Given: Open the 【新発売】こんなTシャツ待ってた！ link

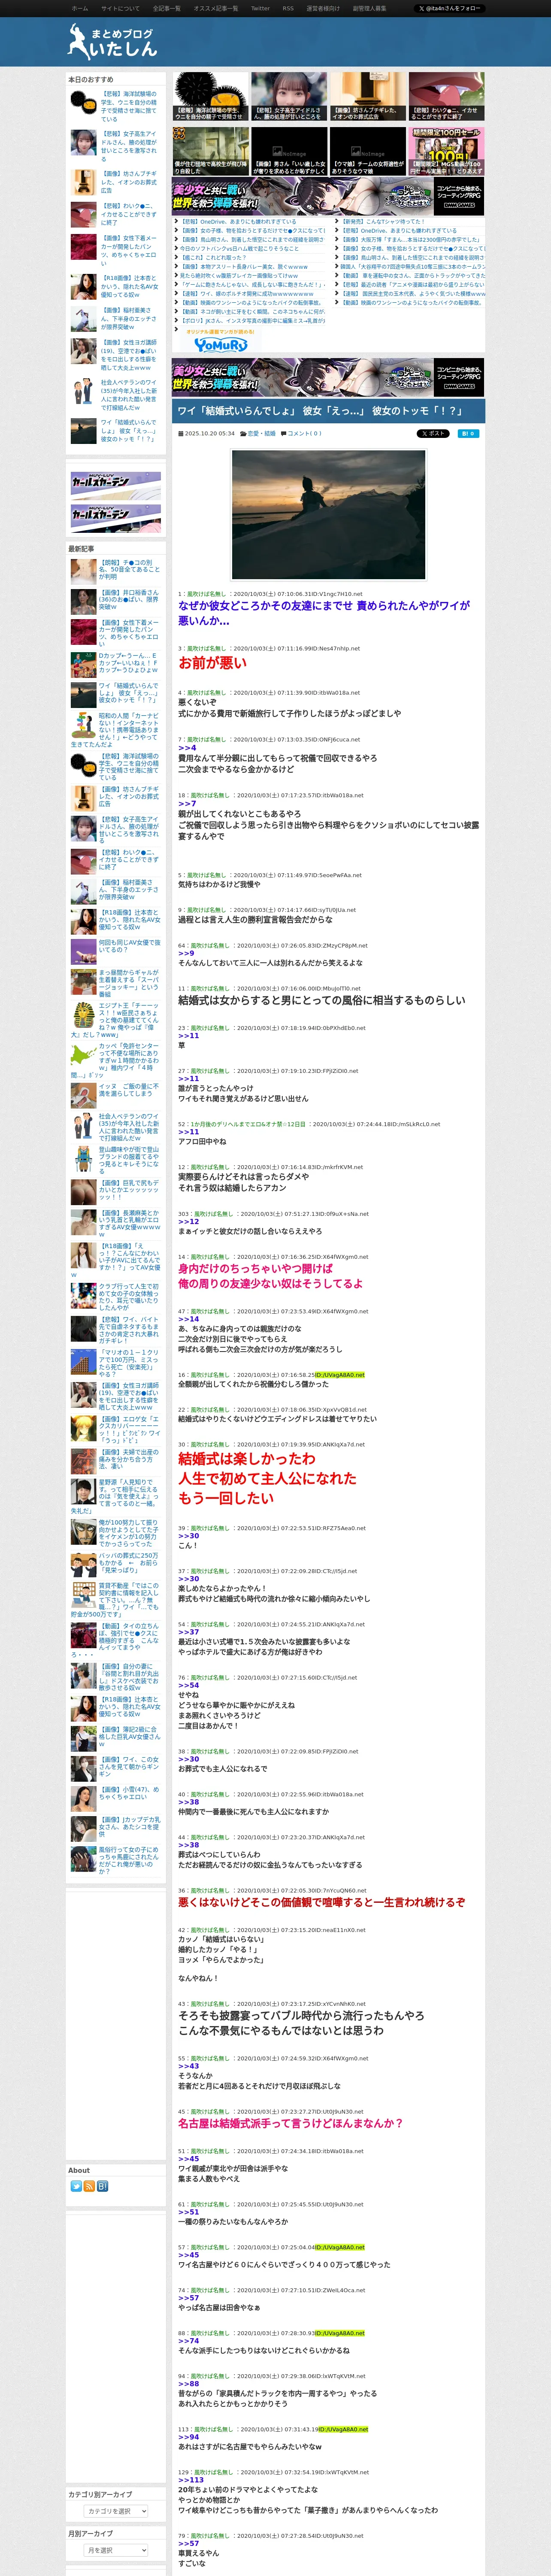Looking at the screenshot, I should pos(383,221).
